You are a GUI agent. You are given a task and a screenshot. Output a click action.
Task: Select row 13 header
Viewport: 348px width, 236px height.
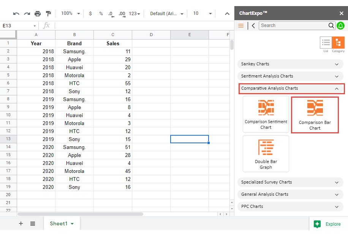click(x=8, y=139)
